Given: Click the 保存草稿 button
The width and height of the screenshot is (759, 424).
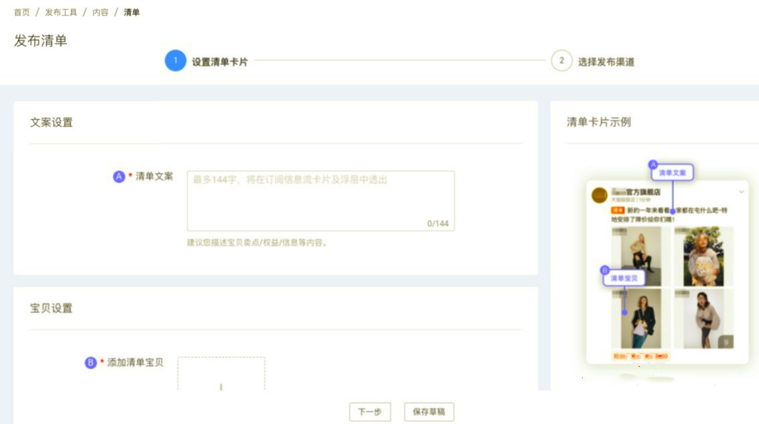Looking at the screenshot, I should (429, 412).
